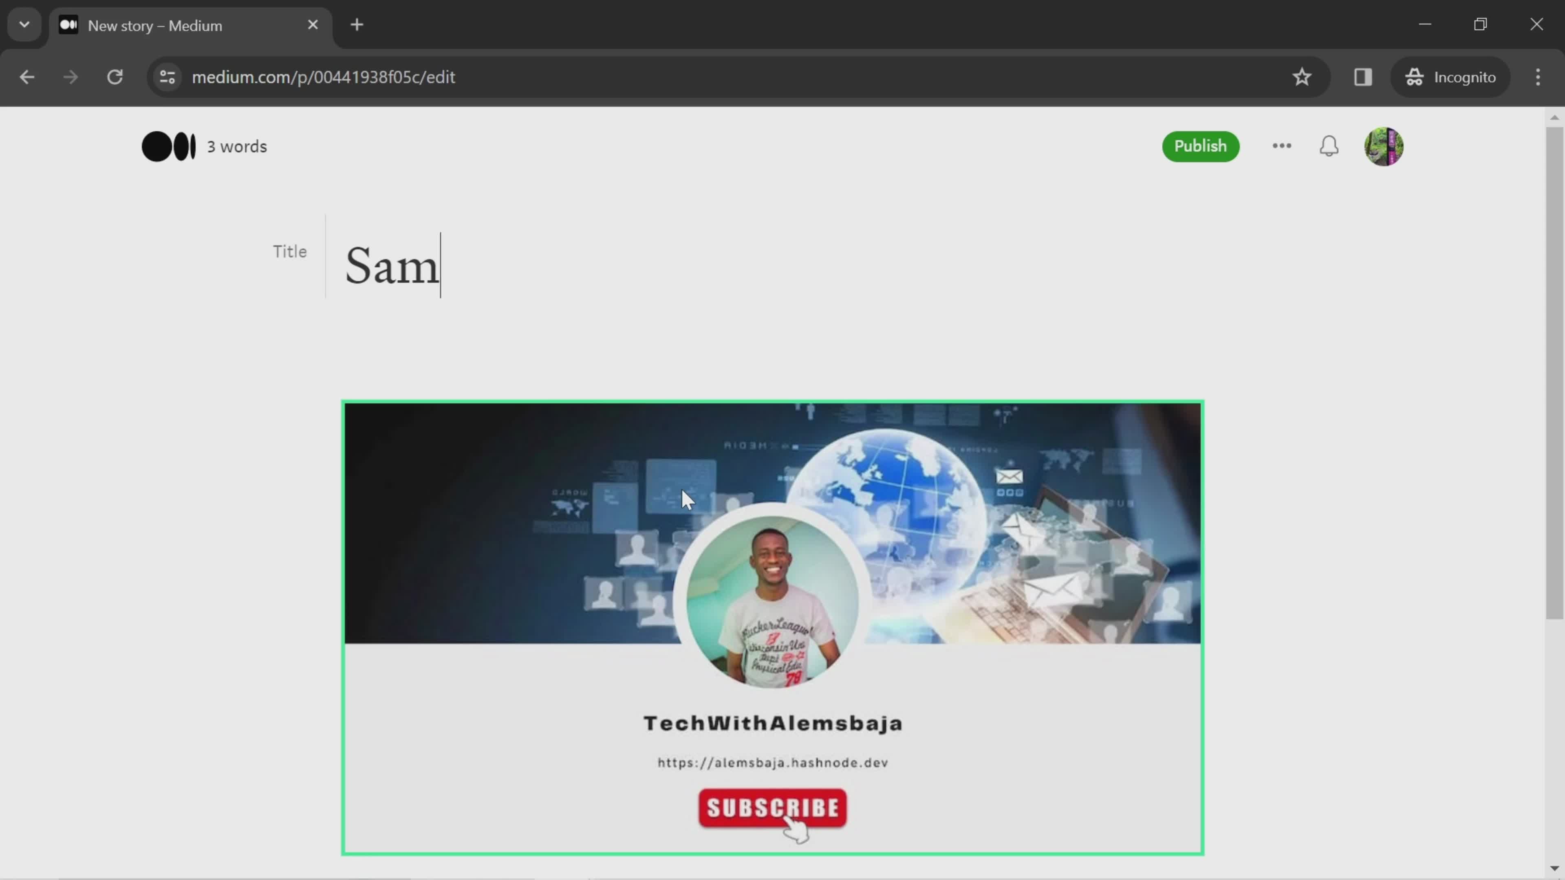Image resolution: width=1565 pixels, height=880 pixels.
Task: Expand the browser address bar dropdown
Action: pyautogui.click(x=24, y=24)
